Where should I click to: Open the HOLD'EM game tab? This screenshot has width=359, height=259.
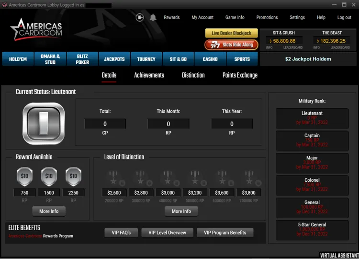(x=18, y=59)
